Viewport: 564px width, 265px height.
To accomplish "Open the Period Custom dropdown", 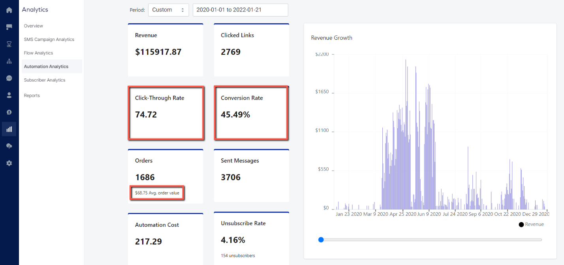I will 168,10.
